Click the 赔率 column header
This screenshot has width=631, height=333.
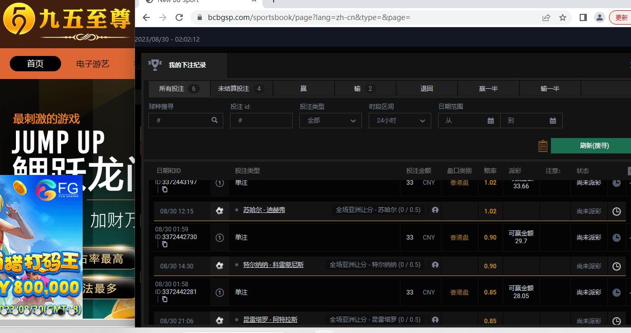pyautogui.click(x=490, y=171)
